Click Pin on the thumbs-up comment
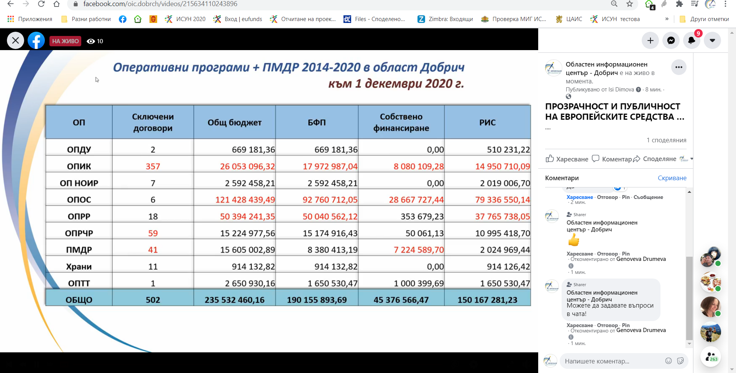 [626, 254]
